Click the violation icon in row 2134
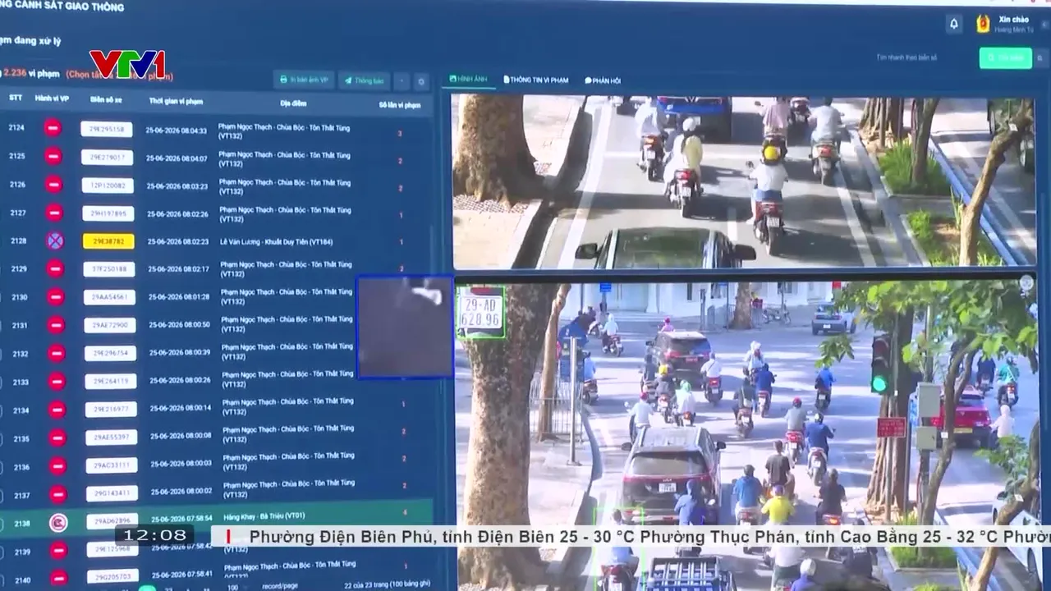The width and height of the screenshot is (1051, 591). point(57,410)
